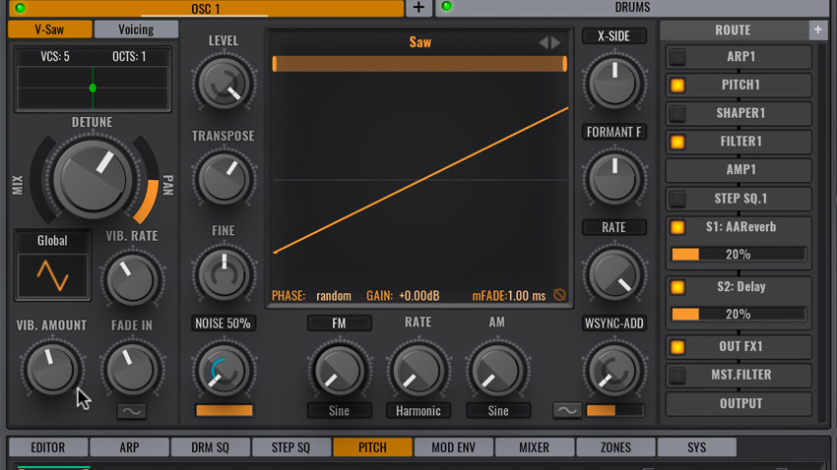
Task: Click the PHASE random value
Action: point(334,296)
